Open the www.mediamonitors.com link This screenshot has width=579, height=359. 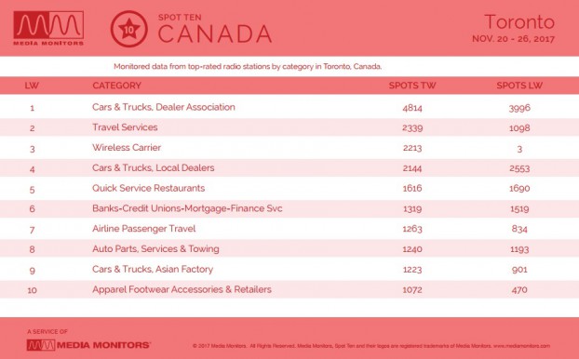tap(522, 346)
